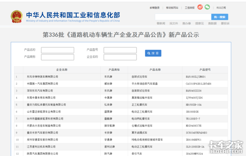Click the national emblem logo
Viewport: 246px width, 156px height.
click(16, 17)
